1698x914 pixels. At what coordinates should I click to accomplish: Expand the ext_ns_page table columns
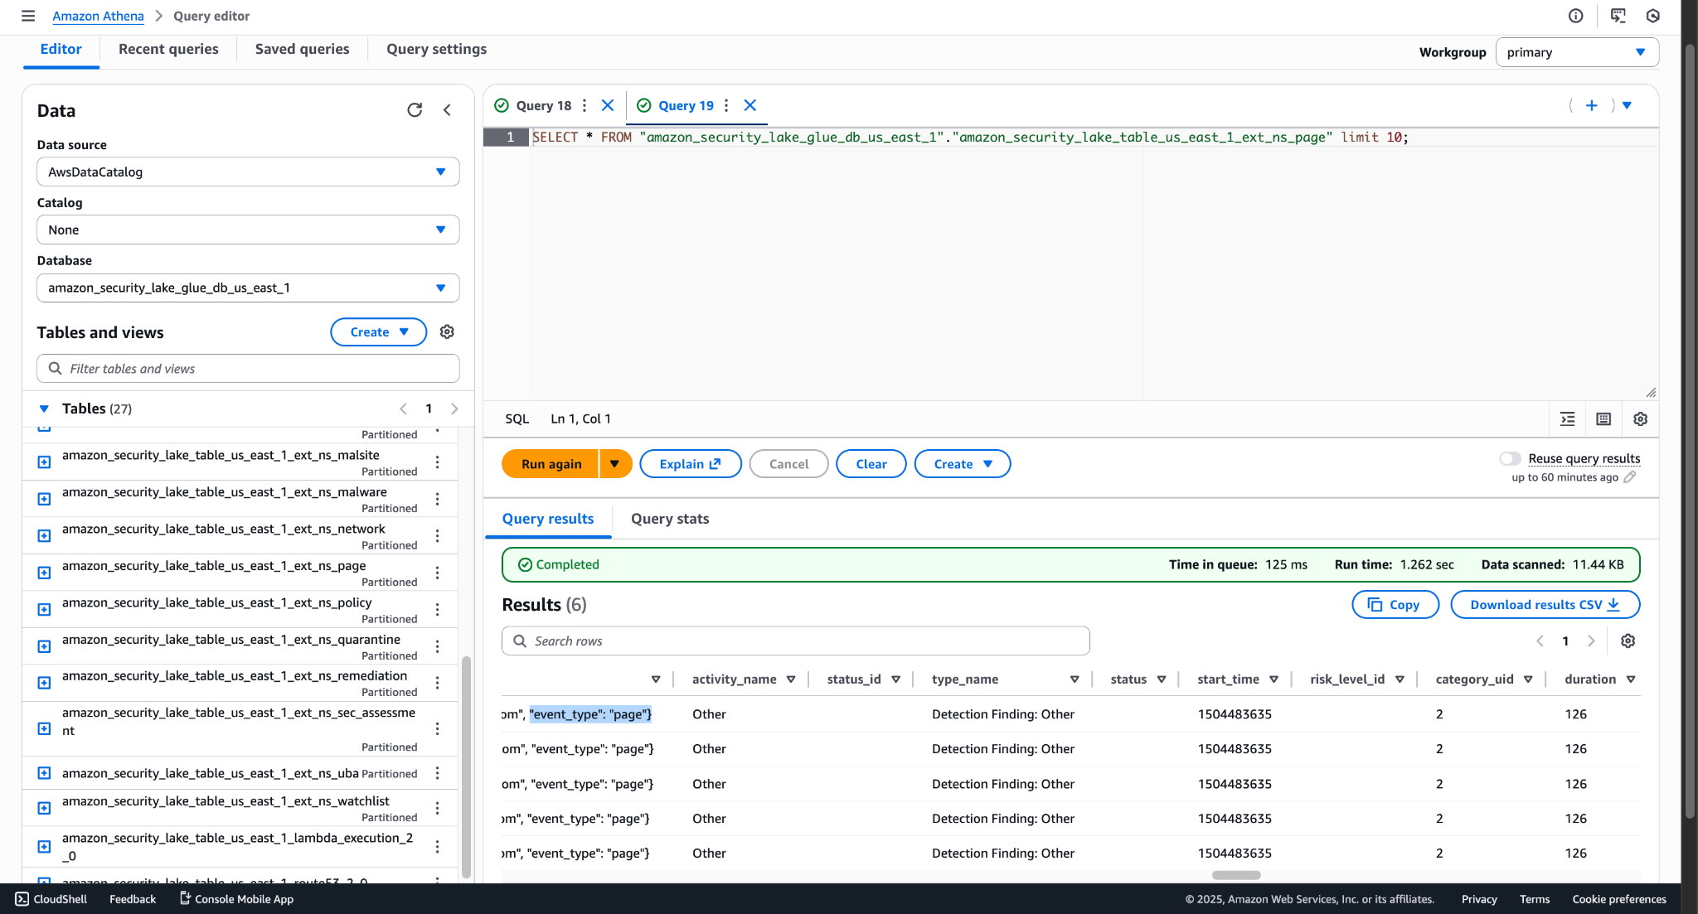(x=45, y=573)
